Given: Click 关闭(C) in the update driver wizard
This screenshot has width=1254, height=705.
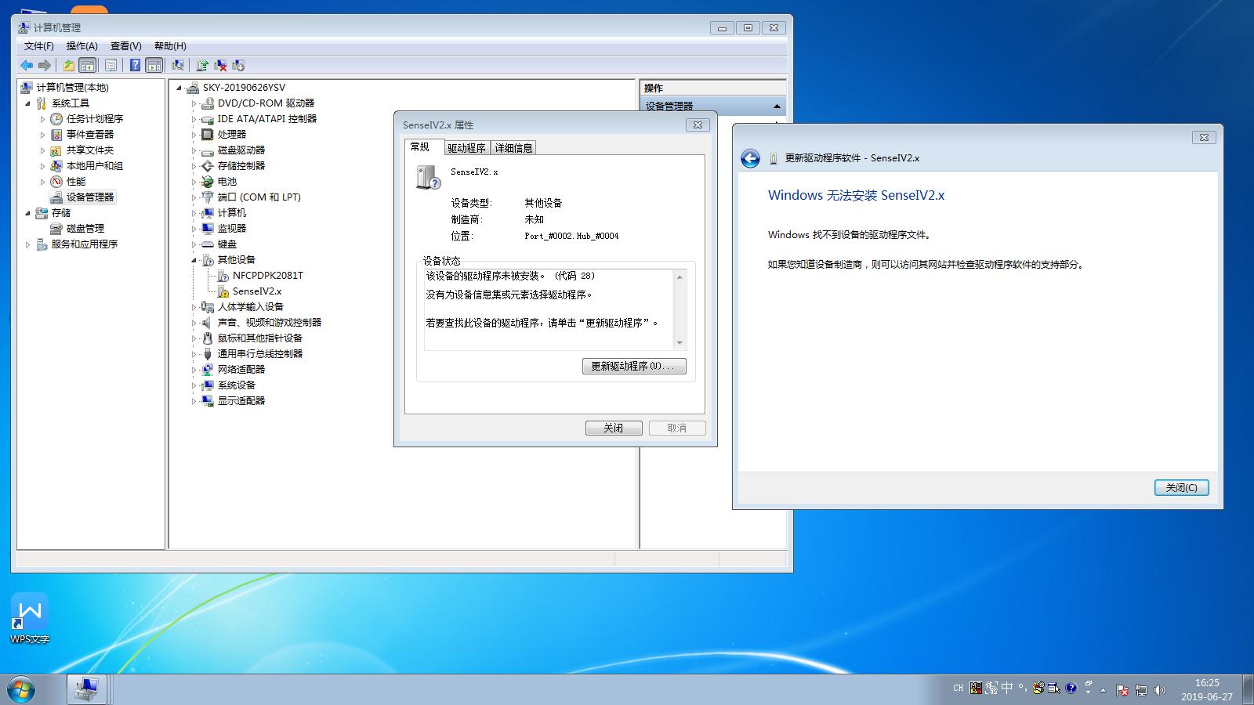Looking at the screenshot, I should 1181,487.
